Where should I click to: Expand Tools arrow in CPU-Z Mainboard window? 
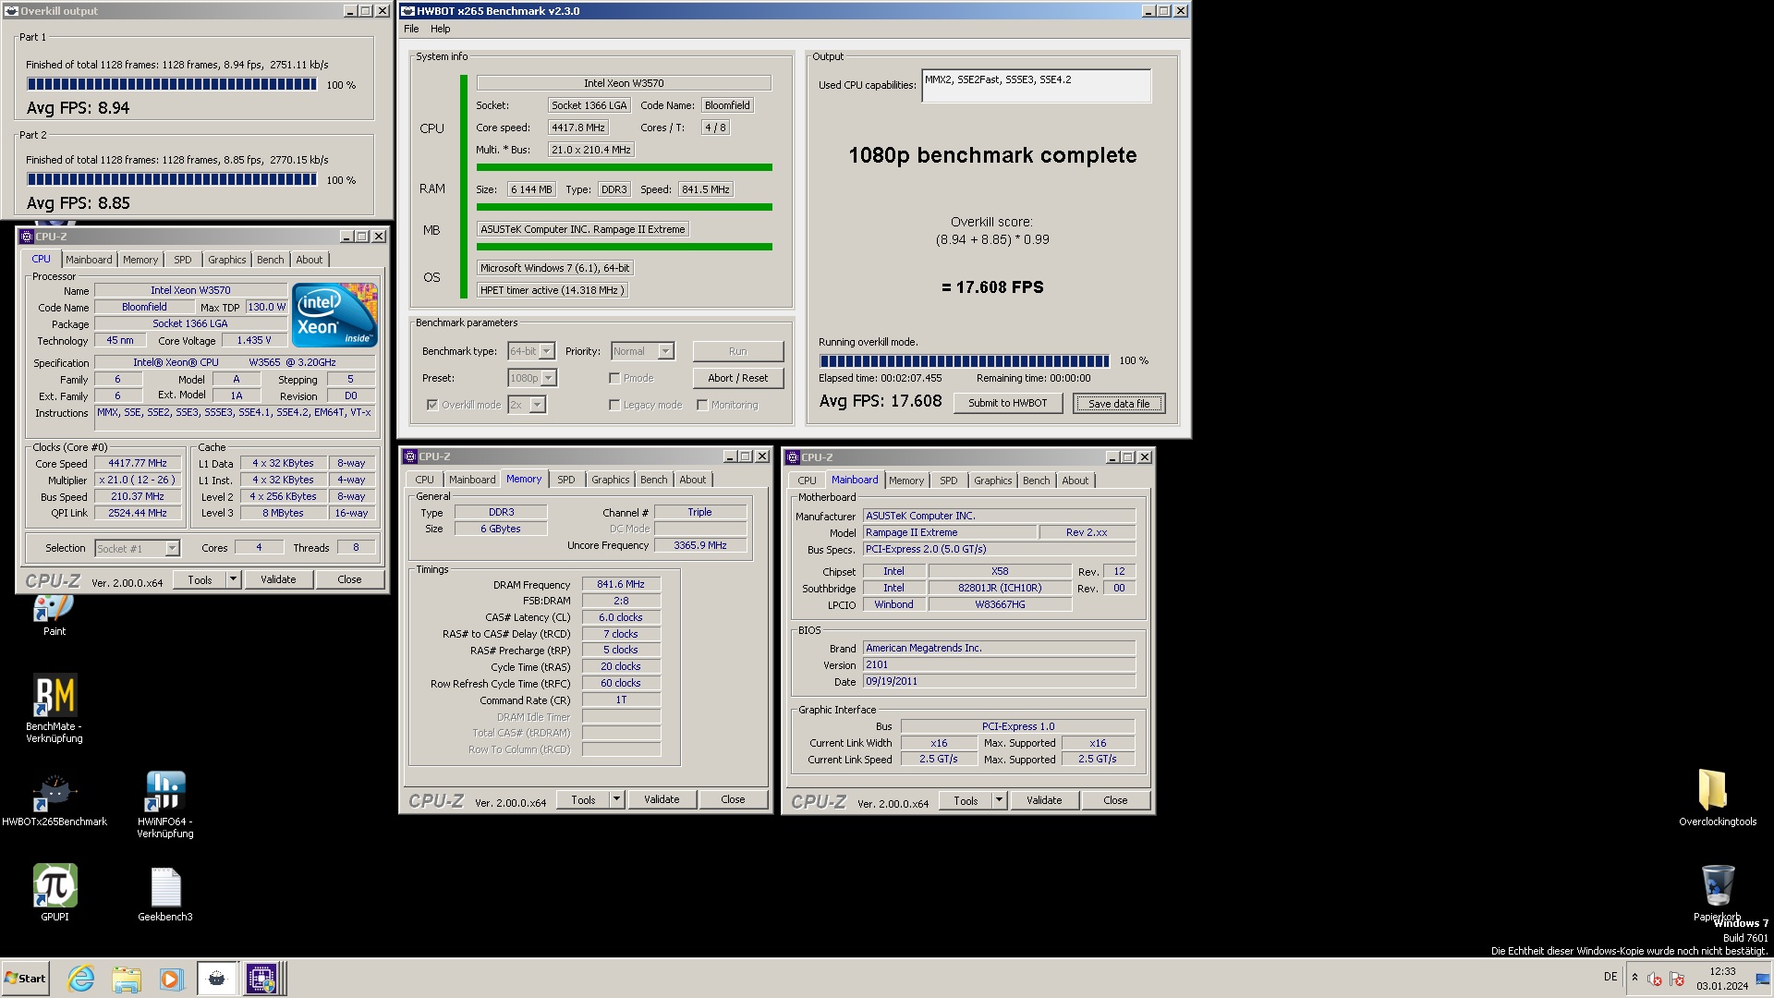tap(999, 800)
